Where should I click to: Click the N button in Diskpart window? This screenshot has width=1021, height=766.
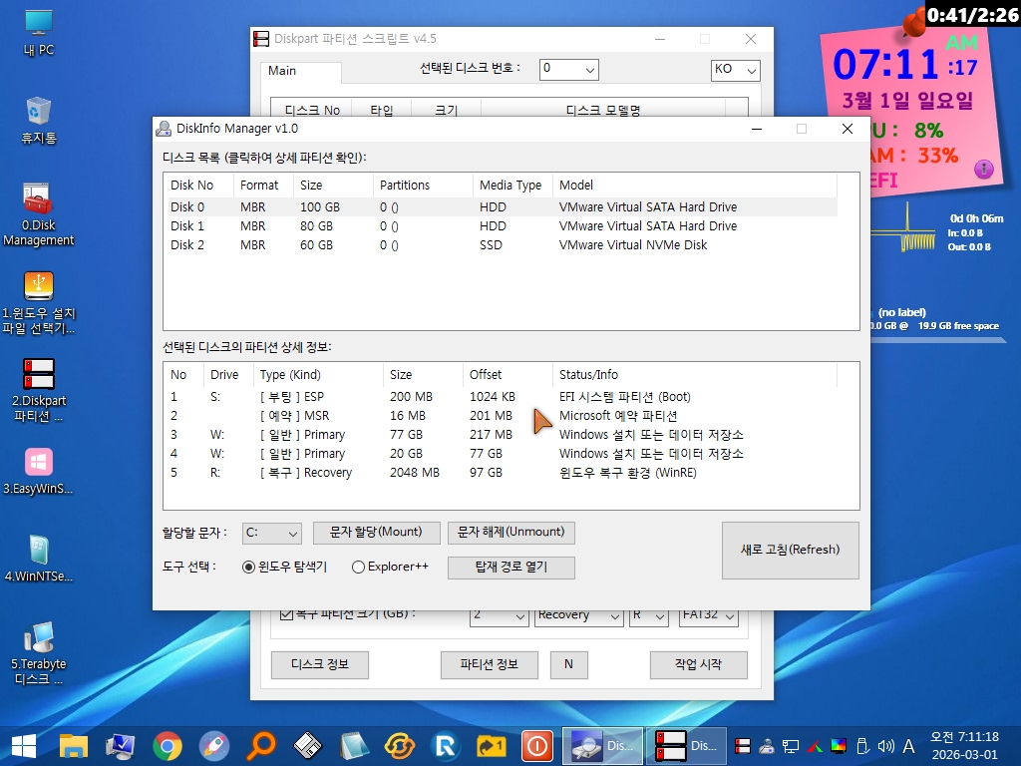568,664
